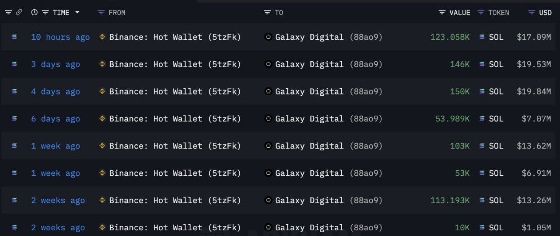Toggle the FROM column filter

point(101,12)
